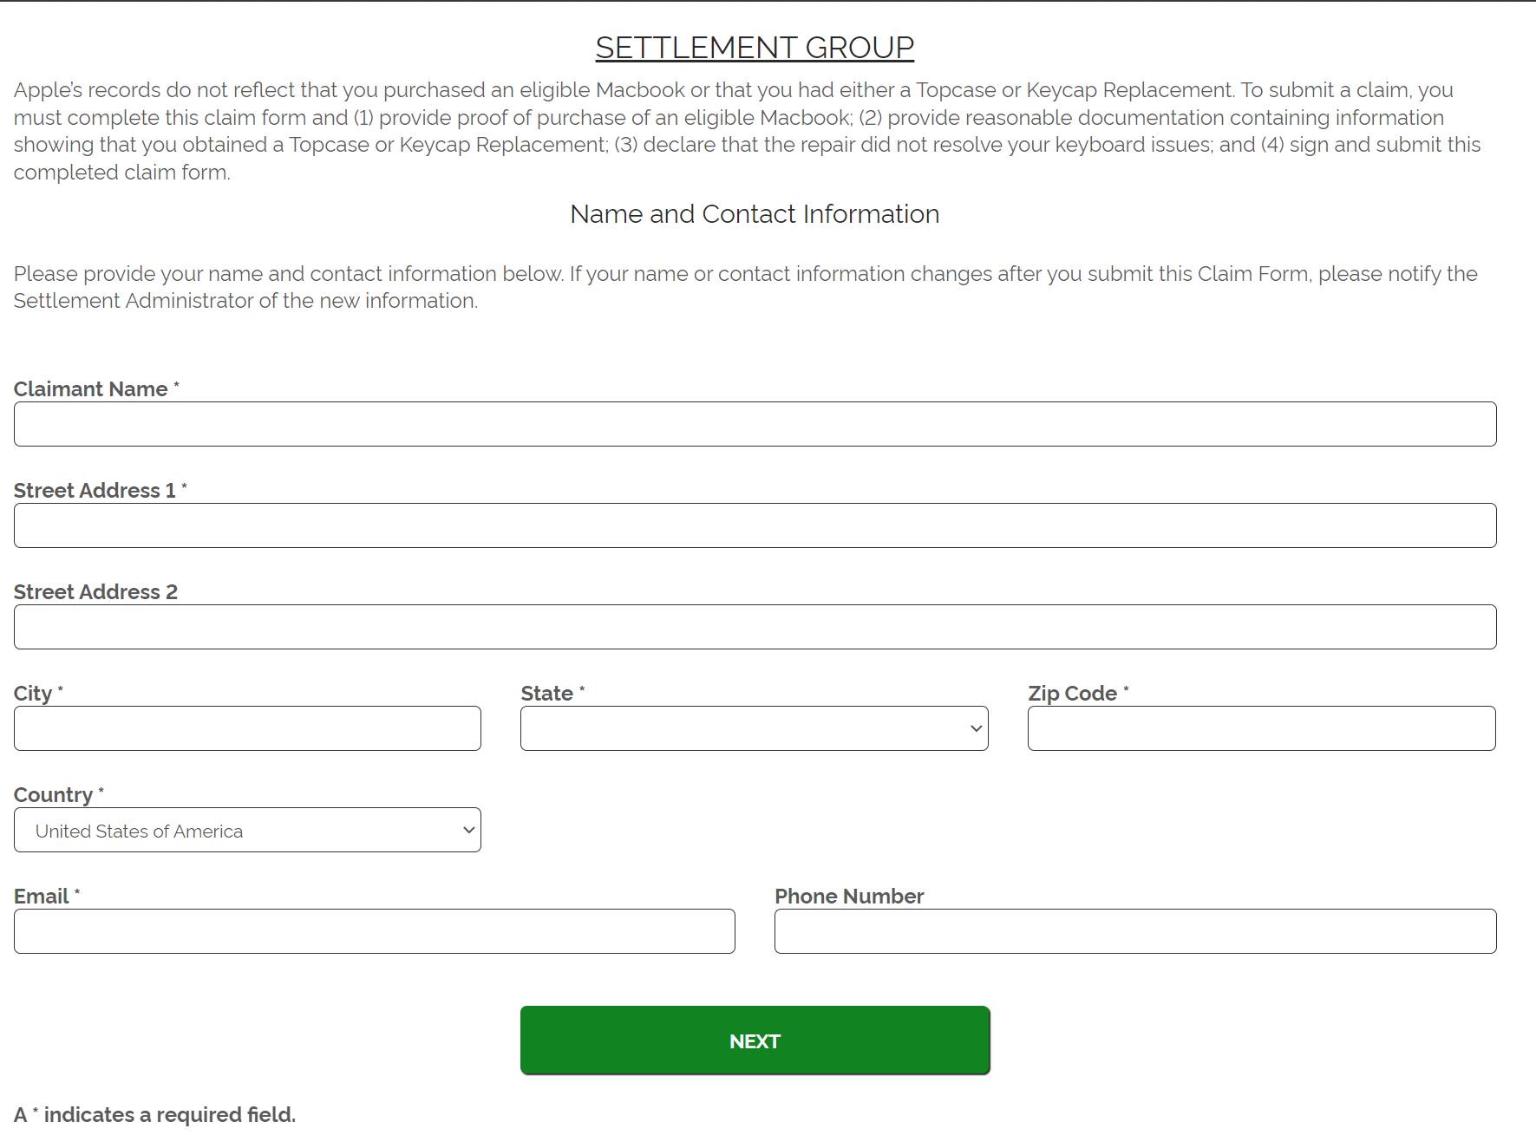The height and width of the screenshot is (1135, 1536).
Task: Click the Zip Code label text
Action: click(x=1072, y=694)
